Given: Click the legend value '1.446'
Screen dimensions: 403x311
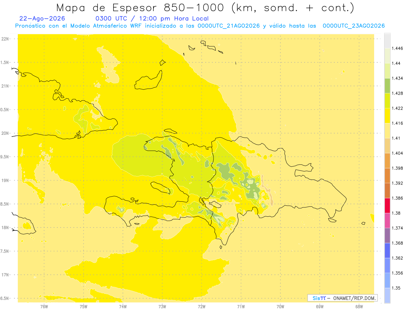Looking at the screenshot, I should (x=397, y=48).
